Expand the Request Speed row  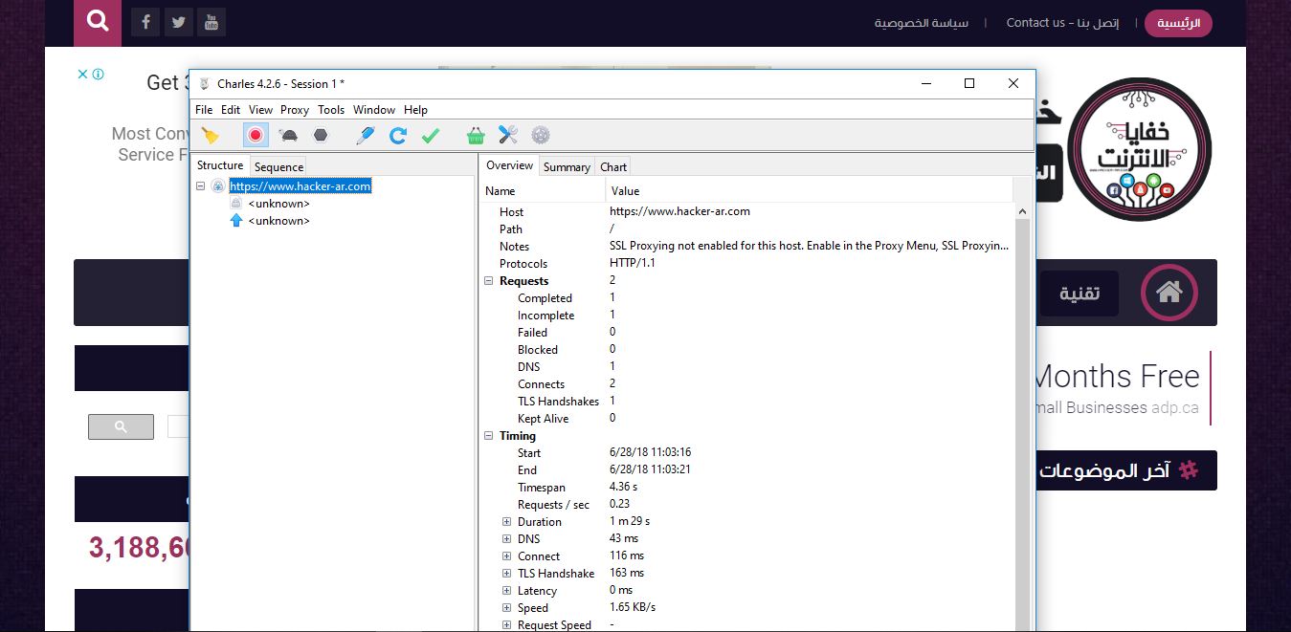[507, 625]
